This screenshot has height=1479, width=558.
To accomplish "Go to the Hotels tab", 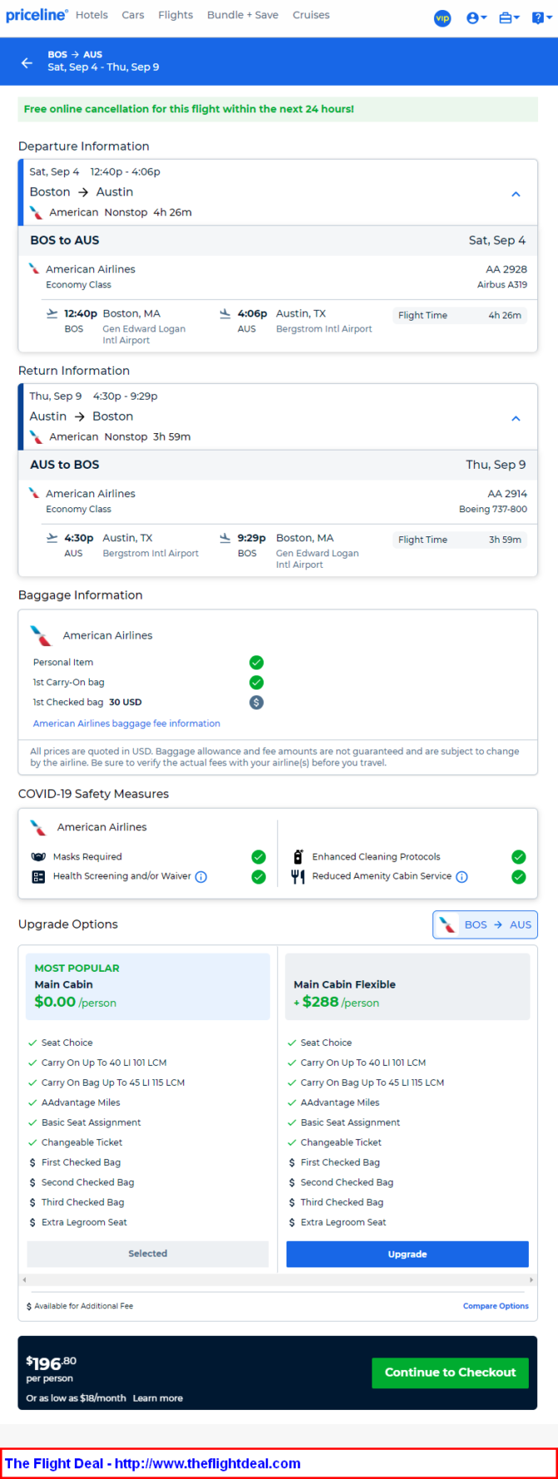I will click(92, 15).
